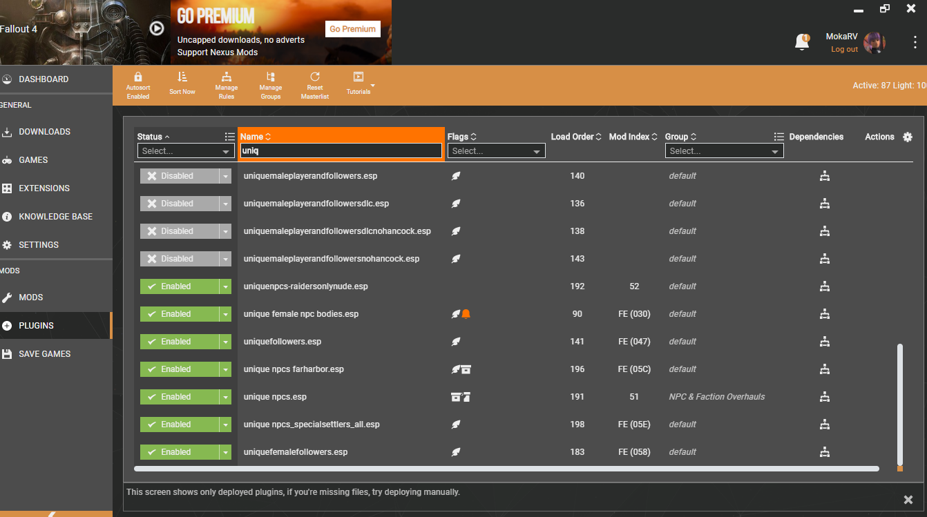Click the MokaRV user avatar
The image size is (927, 517).
click(874, 42)
